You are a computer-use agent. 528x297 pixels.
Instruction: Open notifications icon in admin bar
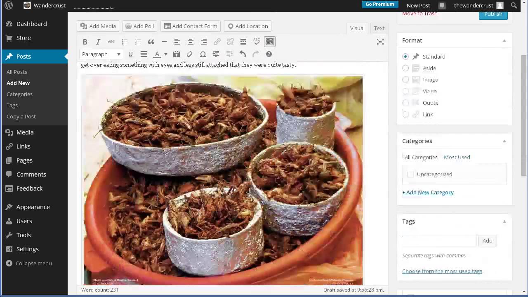click(442, 5)
